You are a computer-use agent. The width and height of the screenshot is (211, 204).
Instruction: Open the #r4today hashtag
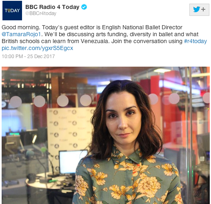195,41
